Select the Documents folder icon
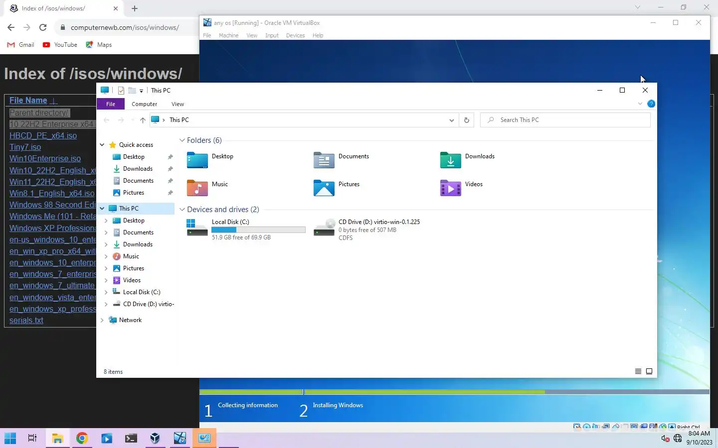The height and width of the screenshot is (448, 718). click(x=324, y=160)
